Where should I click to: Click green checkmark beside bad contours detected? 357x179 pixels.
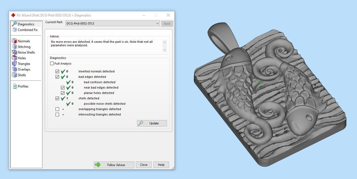(68, 82)
